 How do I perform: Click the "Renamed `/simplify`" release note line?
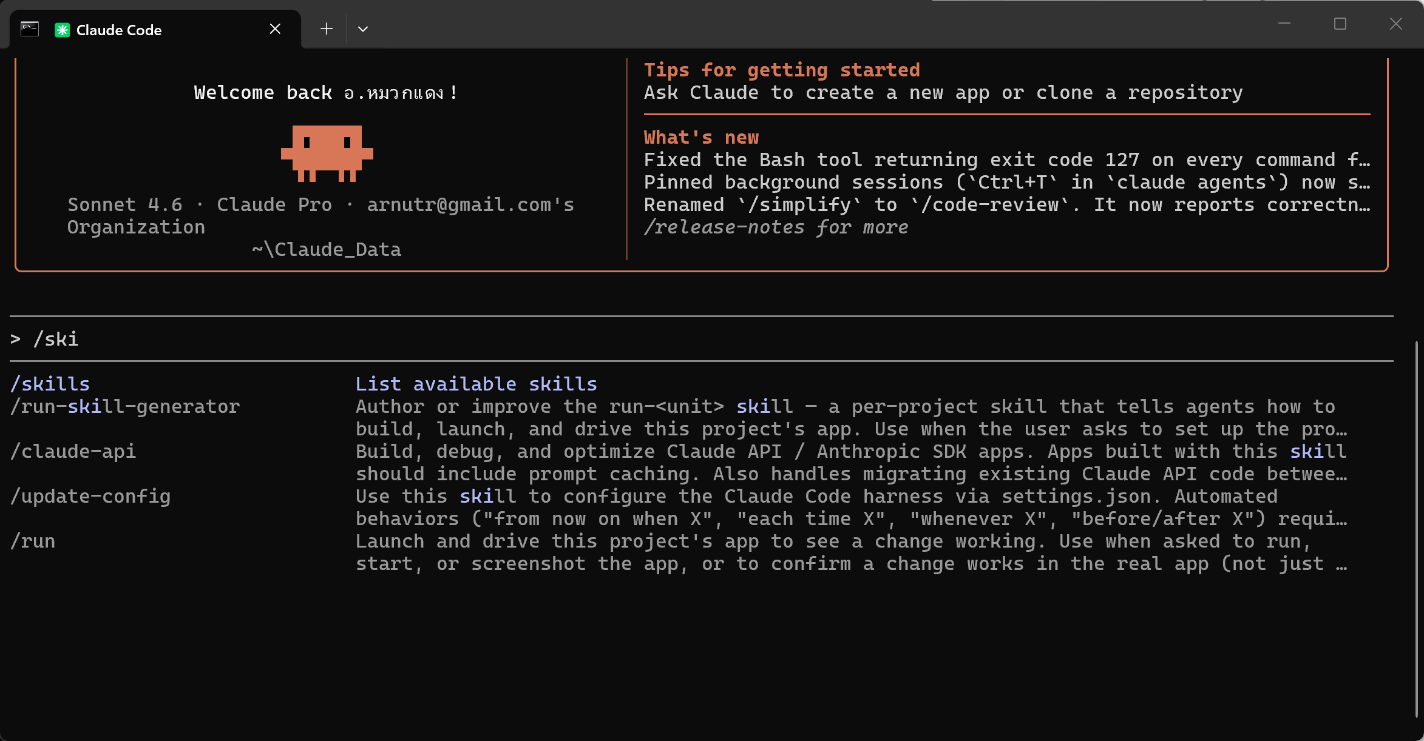pyautogui.click(x=1007, y=204)
